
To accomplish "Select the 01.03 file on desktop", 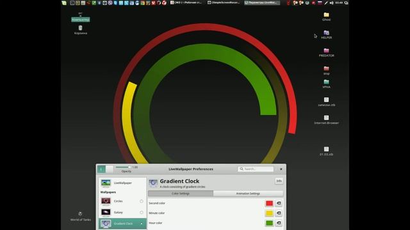I will 326,151.
